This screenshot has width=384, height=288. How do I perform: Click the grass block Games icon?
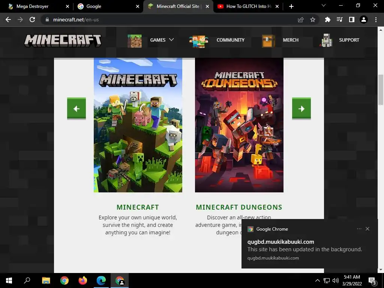135,40
